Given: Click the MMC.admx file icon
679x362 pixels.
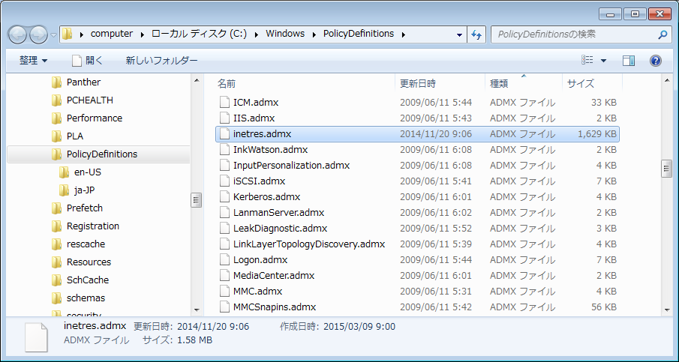Looking at the screenshot, I should pyautogui.click(x=224, y=291).
